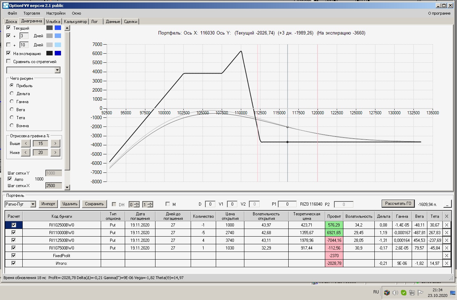Click the increase arrow for Выше percent
The image size is (457, 300).
[55, 143]
